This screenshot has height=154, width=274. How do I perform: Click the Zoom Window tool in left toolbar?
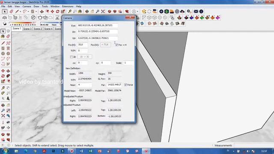click(x=8, y=110)
